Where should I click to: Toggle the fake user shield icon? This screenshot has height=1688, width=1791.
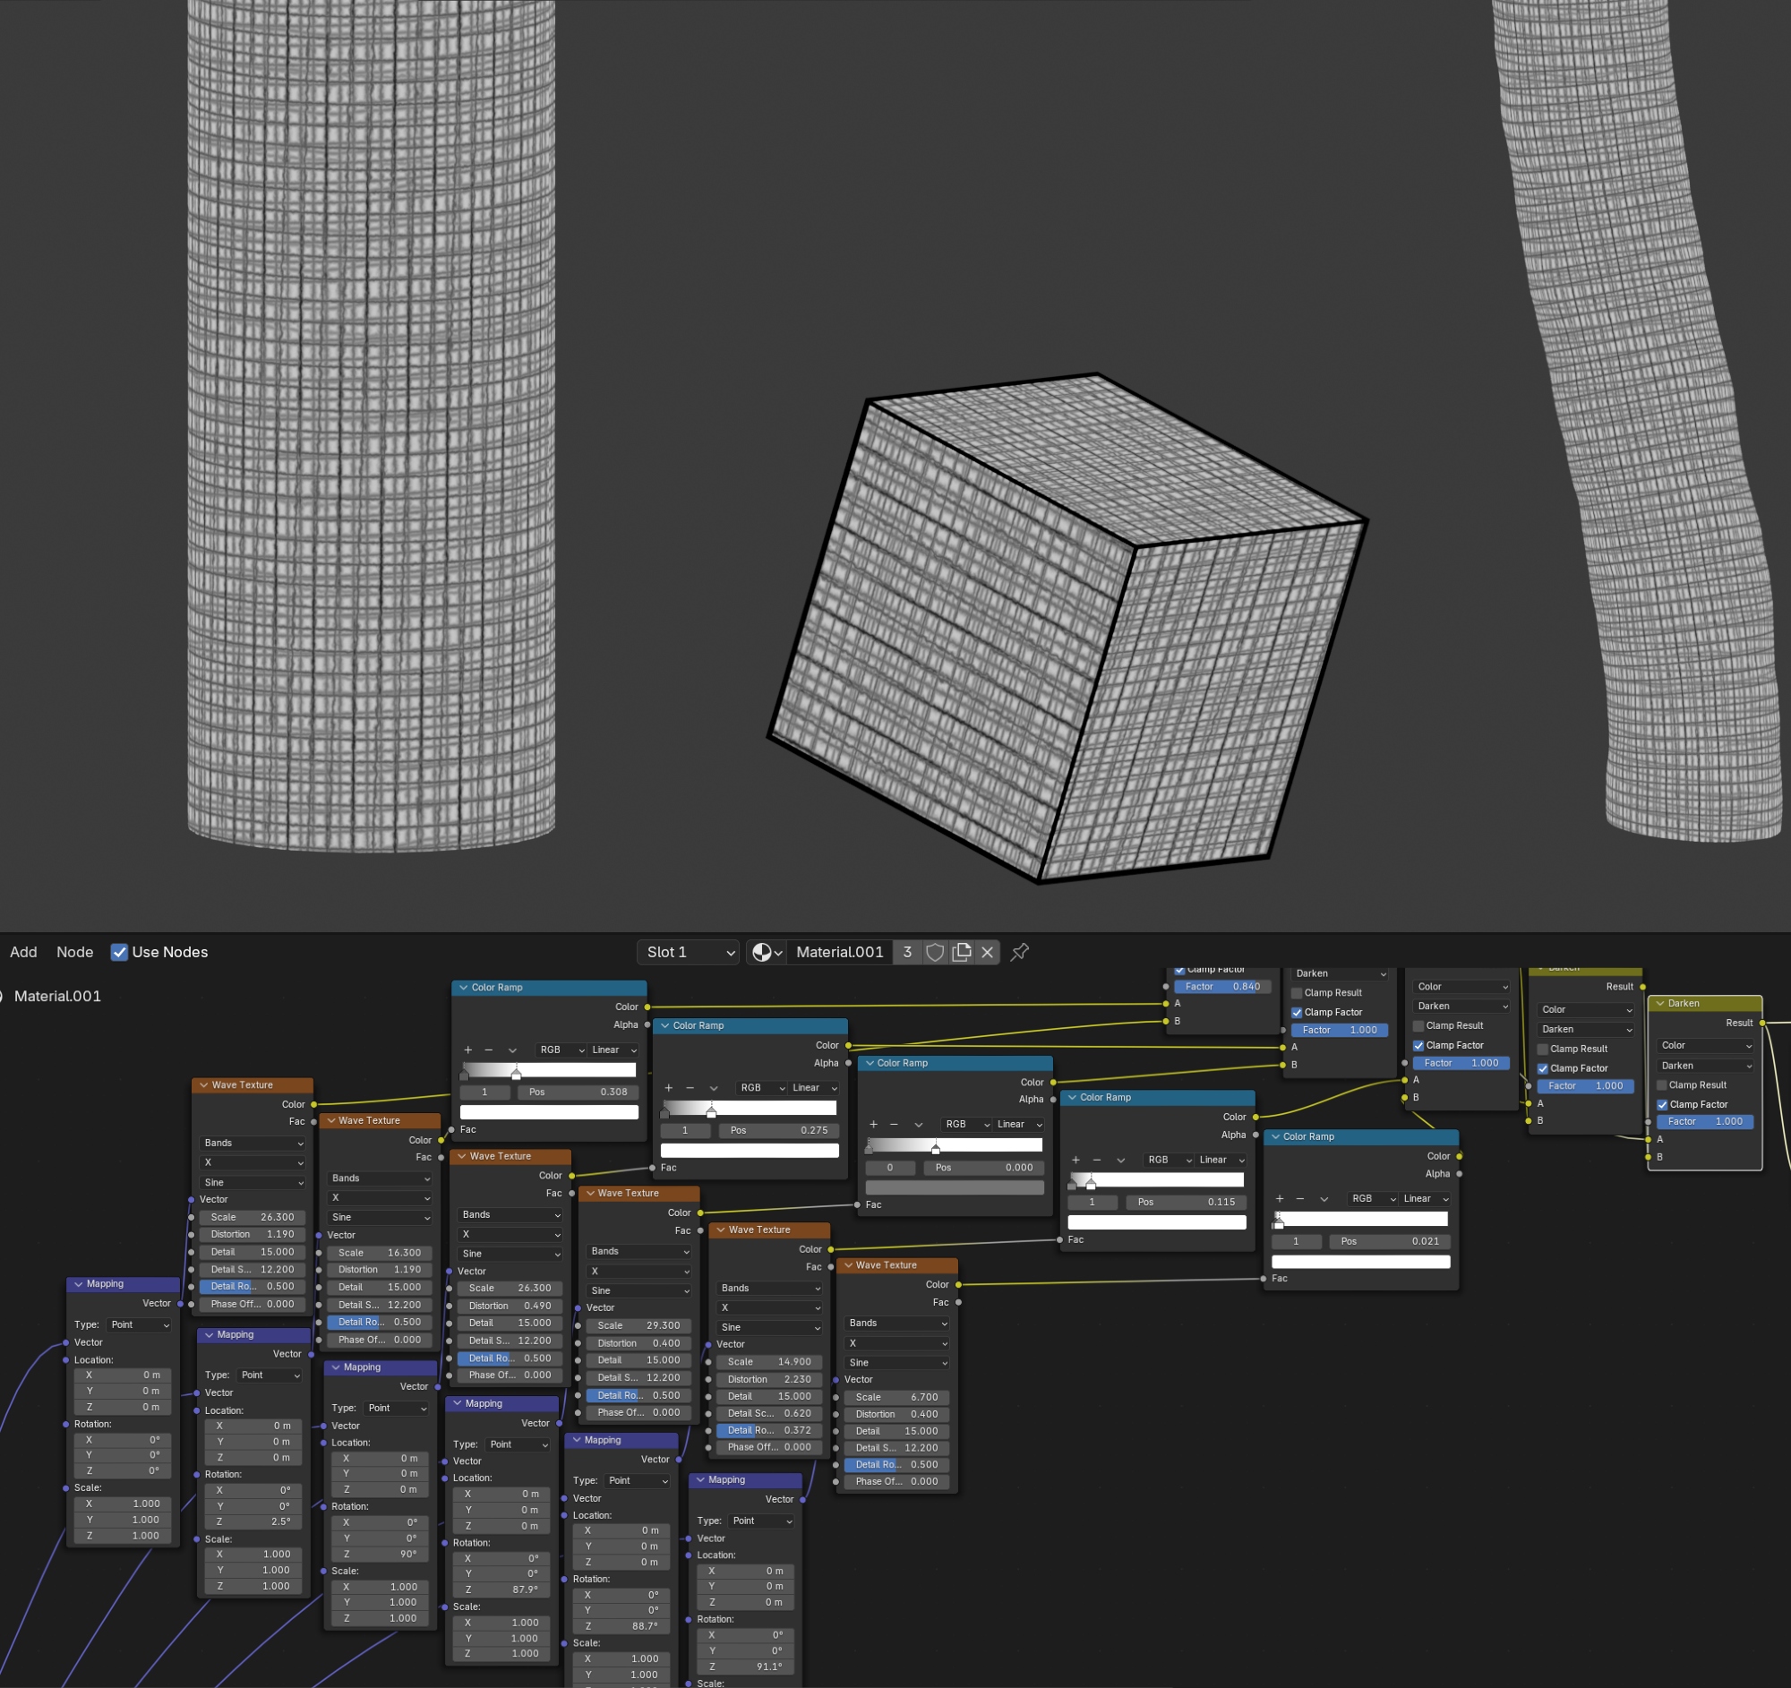(x=935, y=952)
